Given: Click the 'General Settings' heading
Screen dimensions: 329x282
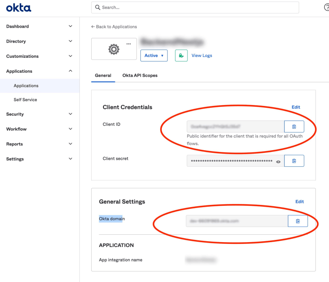Looking at the screenshot, I should tap(122, 201).
